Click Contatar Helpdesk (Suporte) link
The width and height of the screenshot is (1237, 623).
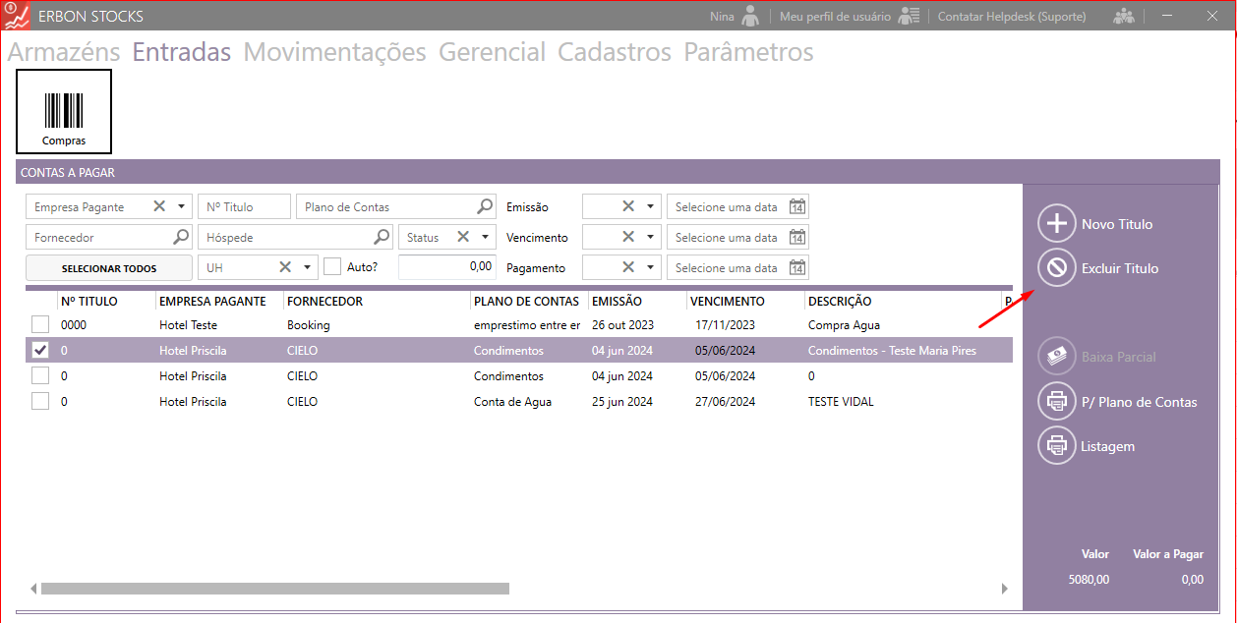tap(1011, 17)
